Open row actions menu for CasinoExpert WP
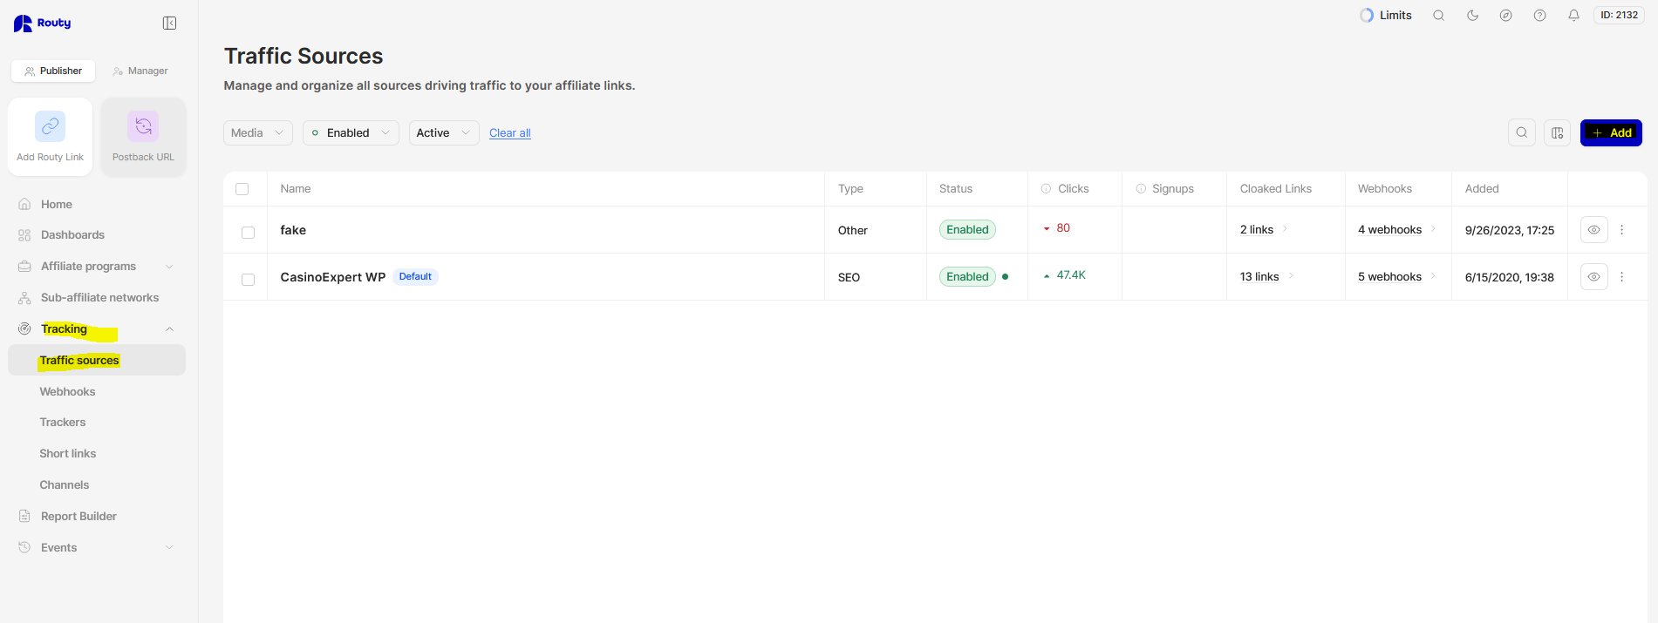Screen dimensions: 1658x623 pos(1622,277)
